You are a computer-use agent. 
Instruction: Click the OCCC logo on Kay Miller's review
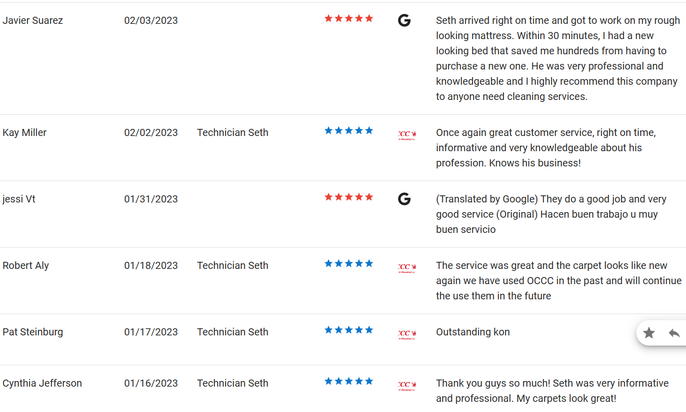click(x=407, y=135)
